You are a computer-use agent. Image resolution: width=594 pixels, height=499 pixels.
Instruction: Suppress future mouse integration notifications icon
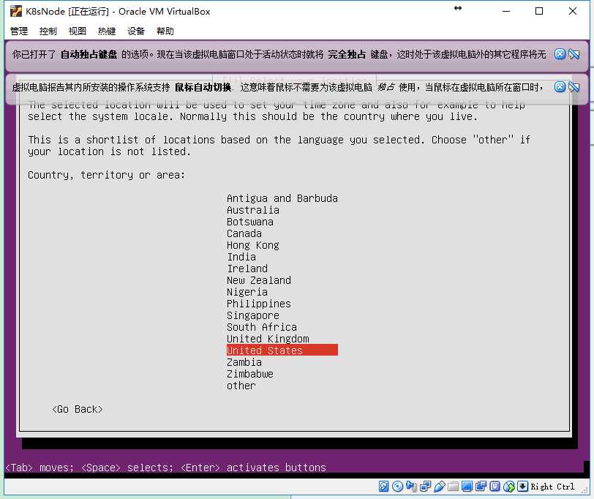pyautogui.click(x=574, y=87)
